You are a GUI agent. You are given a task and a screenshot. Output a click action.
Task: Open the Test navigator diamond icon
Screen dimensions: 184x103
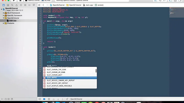click(x=21, y=5)
